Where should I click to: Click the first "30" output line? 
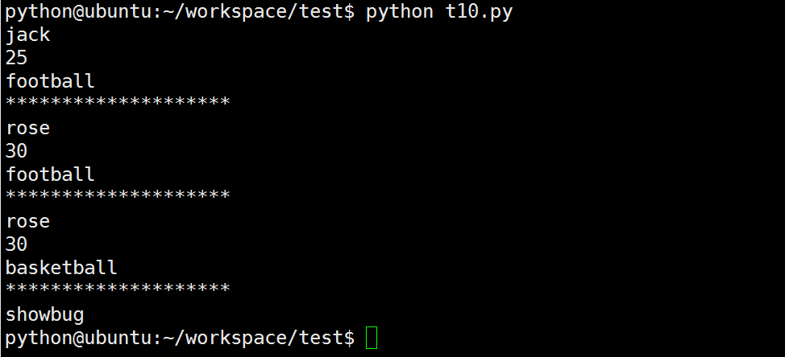click(x=16, y=151)
